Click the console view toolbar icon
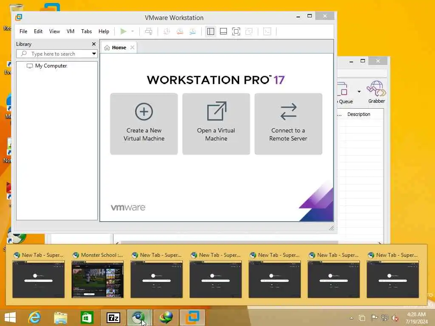 (x=267, y=31)
